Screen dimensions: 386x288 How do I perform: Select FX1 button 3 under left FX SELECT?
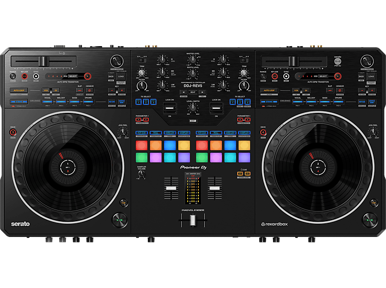(153, 102)
